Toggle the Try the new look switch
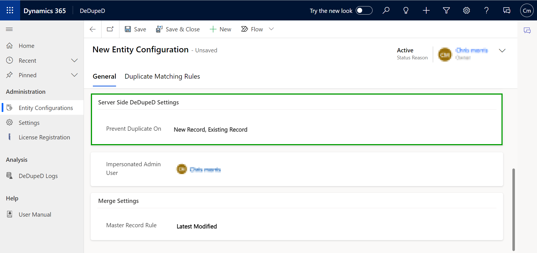Screen dimensions: 537x253 pos(364,11)
